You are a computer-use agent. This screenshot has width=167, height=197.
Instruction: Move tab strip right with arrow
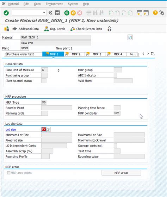pyautogui.click(x=148, y=54)
